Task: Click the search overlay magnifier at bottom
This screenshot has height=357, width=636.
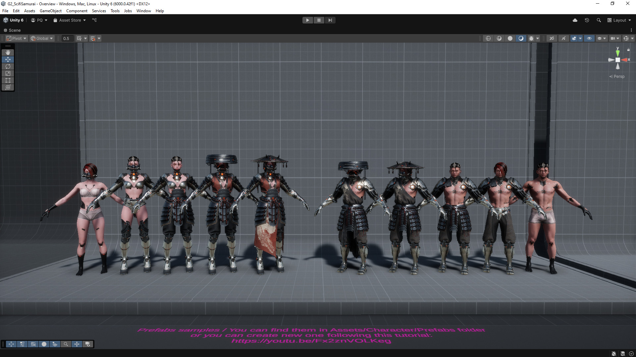Action: point(66,344)
